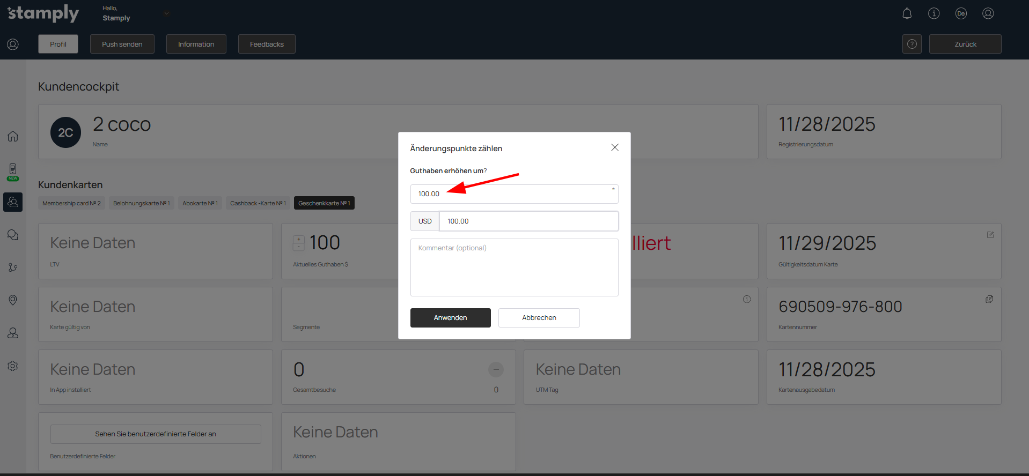Select the Push senden tab
The image size is (1029, 476).
tap(122, 44)
